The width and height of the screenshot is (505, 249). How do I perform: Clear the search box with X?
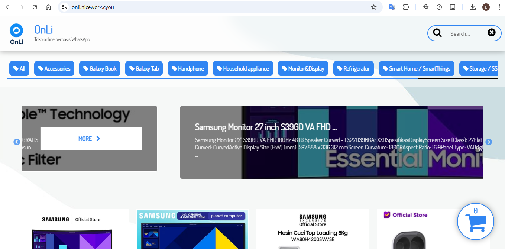pyautogui.click(x=492, y=33)
